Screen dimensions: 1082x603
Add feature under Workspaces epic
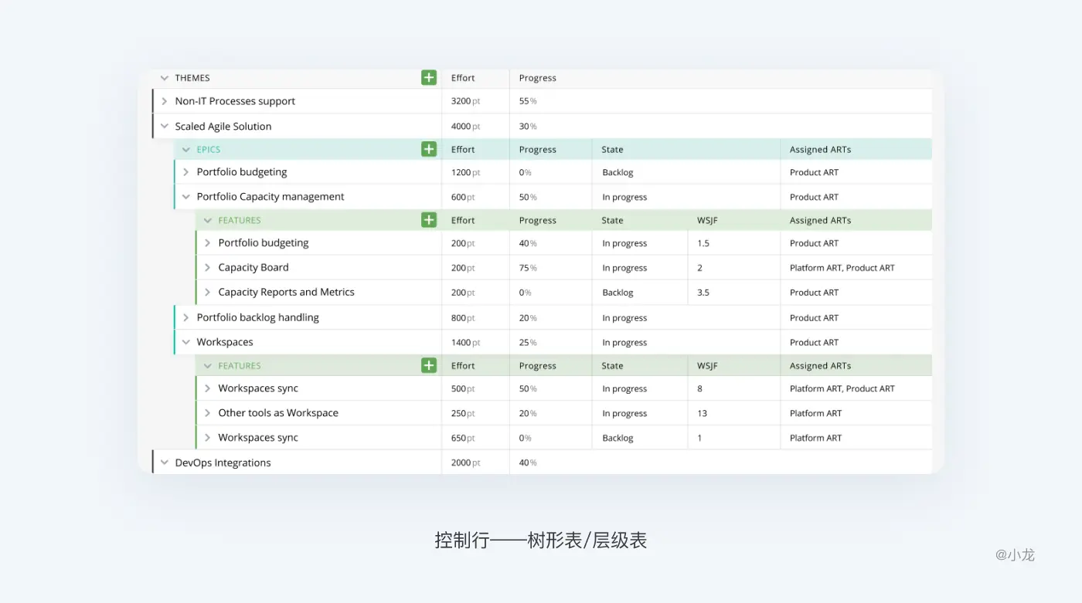[x=429, y=365]
